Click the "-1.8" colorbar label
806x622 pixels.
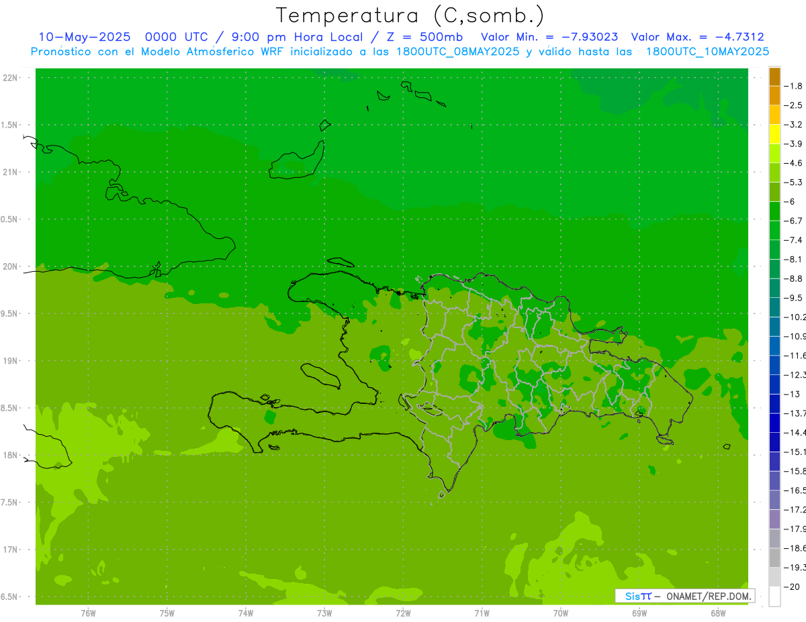[x=794, y=86]
